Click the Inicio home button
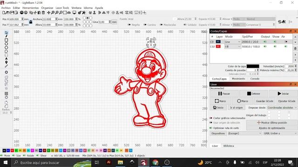298x167 pixels. 218,108
